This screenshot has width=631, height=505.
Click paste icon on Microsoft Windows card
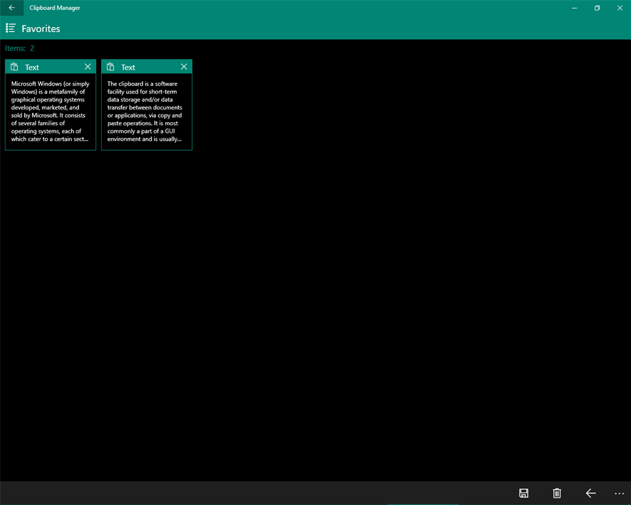(14, 67)
